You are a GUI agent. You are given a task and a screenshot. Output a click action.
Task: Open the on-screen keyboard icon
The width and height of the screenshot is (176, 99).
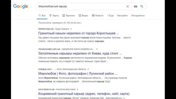click(136, 7)
